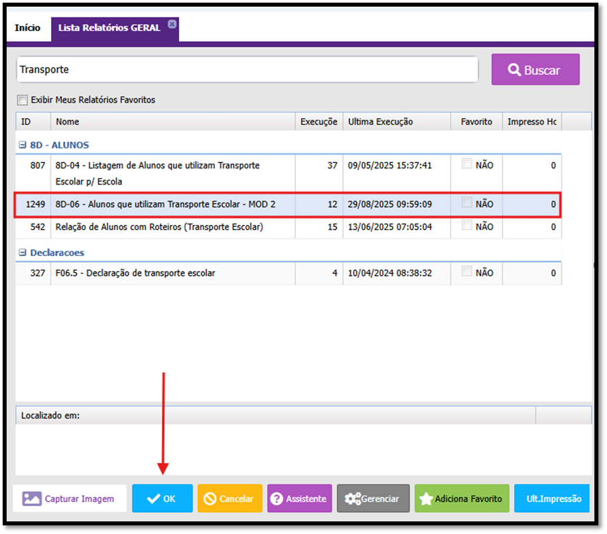This screenshot has height=534, width=607.
Task: Sort by the Nome column header
Action: 172,121
